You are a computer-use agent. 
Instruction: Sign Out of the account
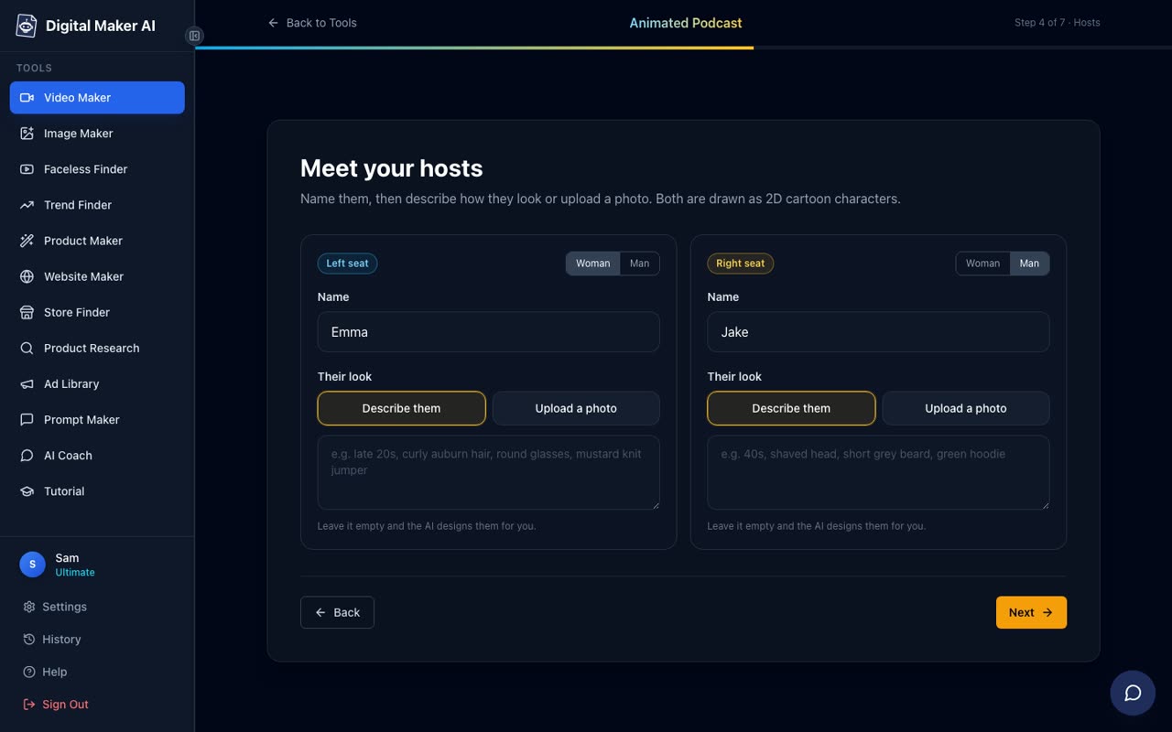coord(97,705)
